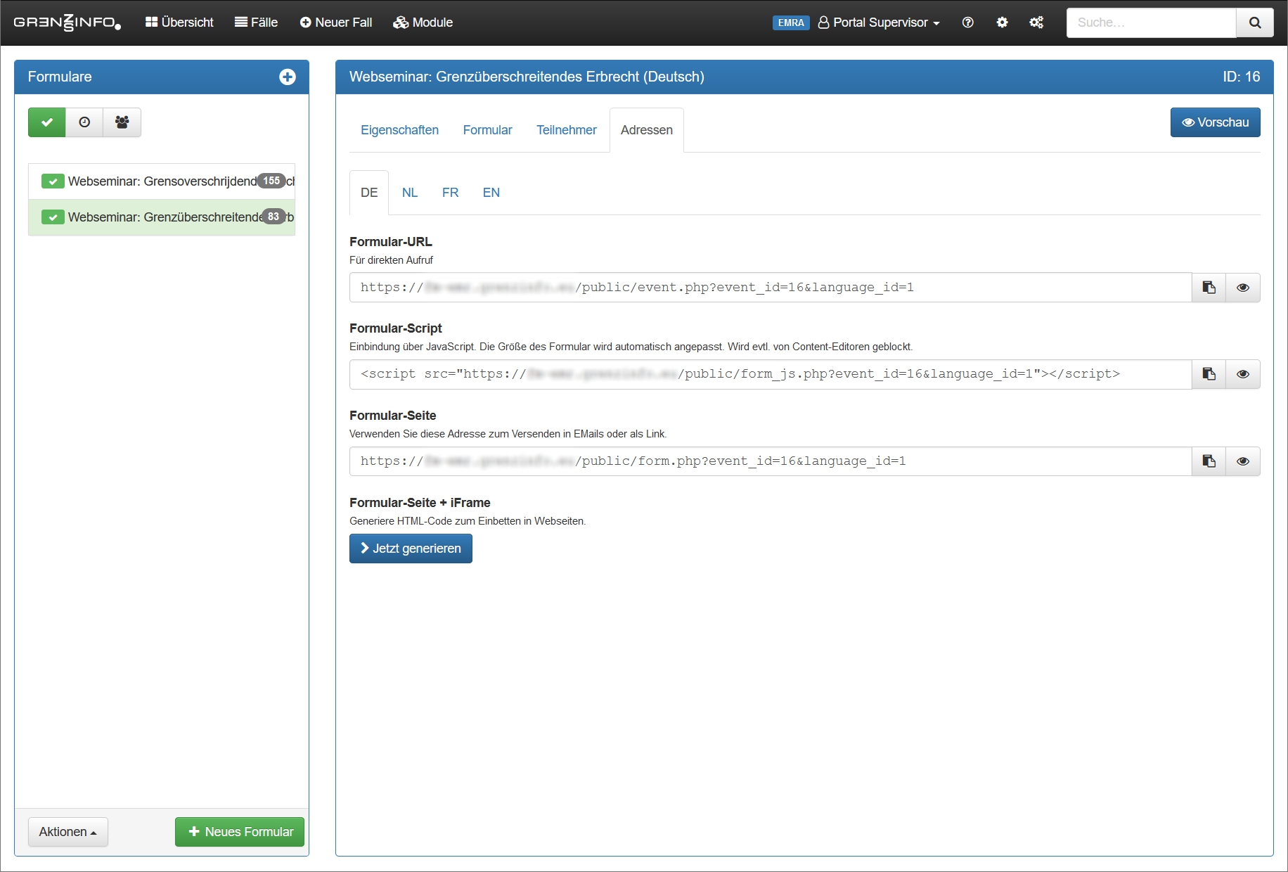Create a new form with Neues Formular
Screen dimensions: 1288x872
(x=240, y=832)
